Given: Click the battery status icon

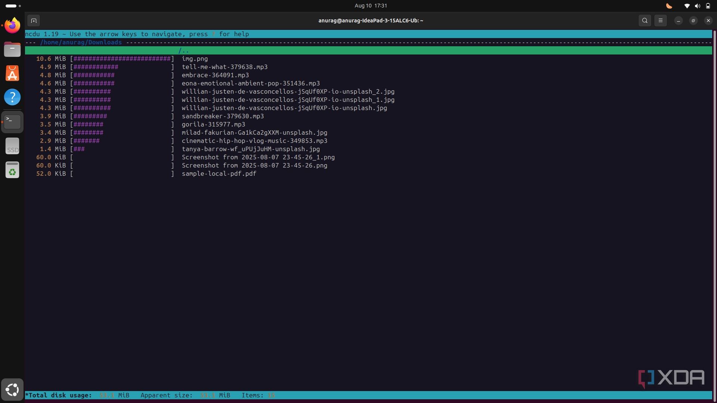Looking at the screenshot, I should 708,6.
